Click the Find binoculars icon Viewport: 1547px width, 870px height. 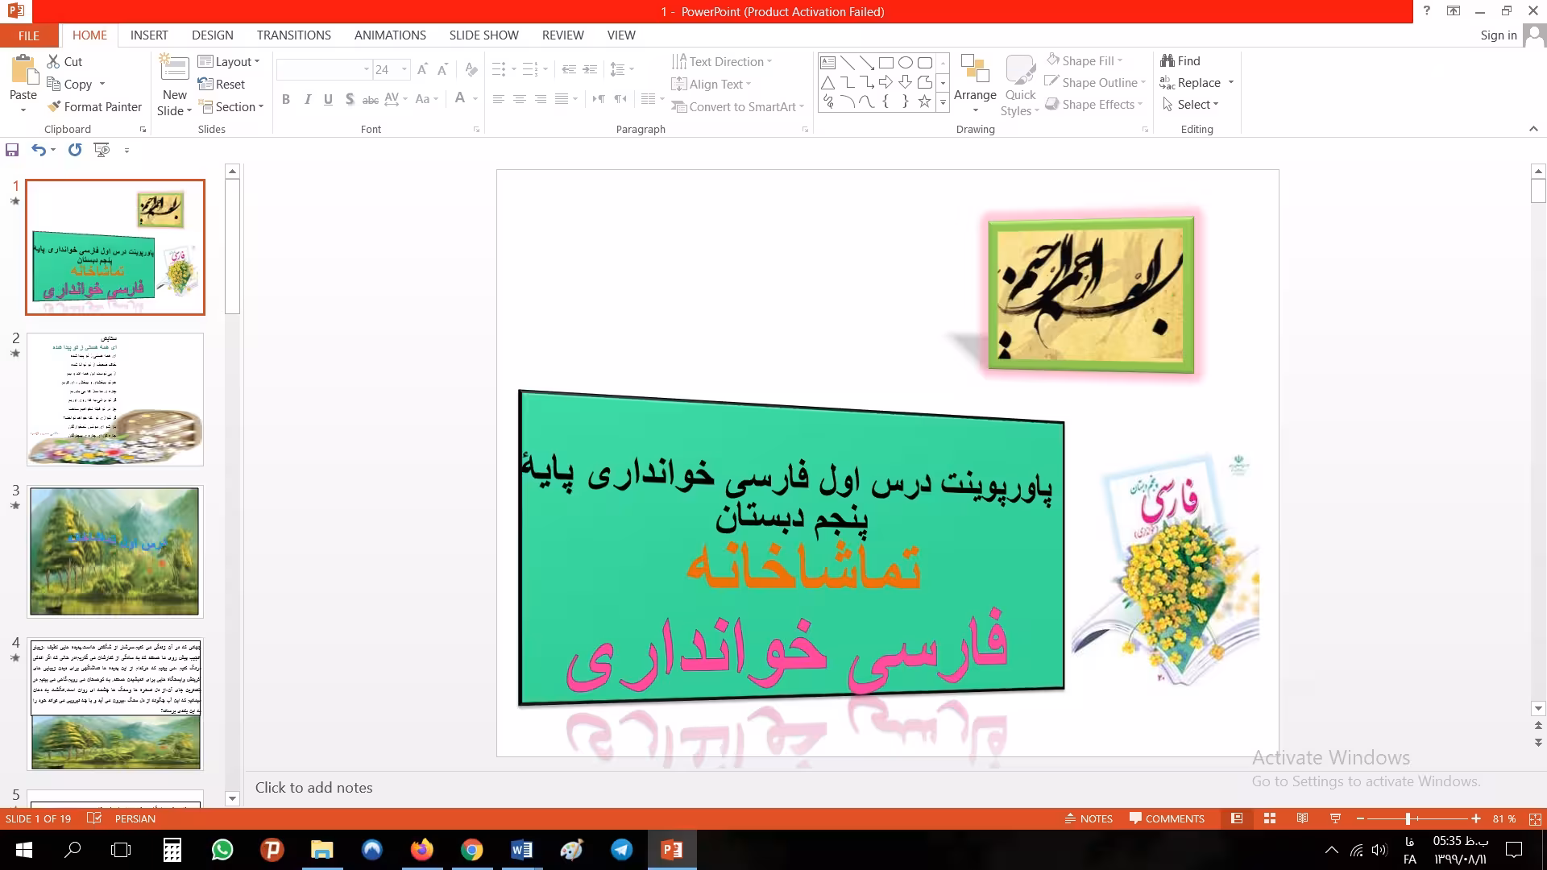click(1168, 60)
